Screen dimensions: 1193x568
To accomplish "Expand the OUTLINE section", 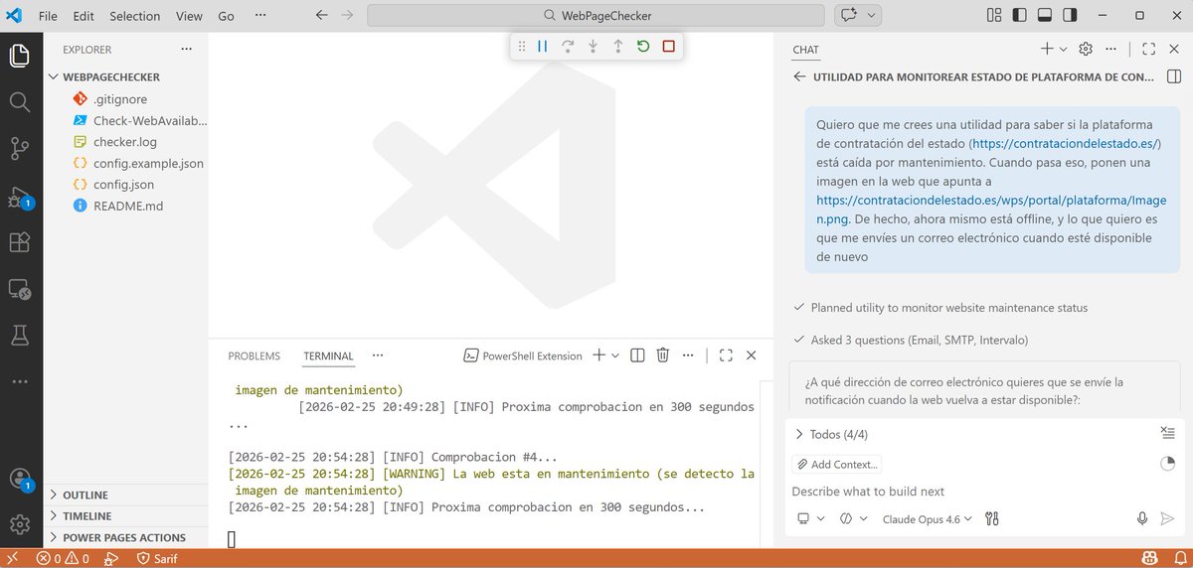I will point(126,495).
